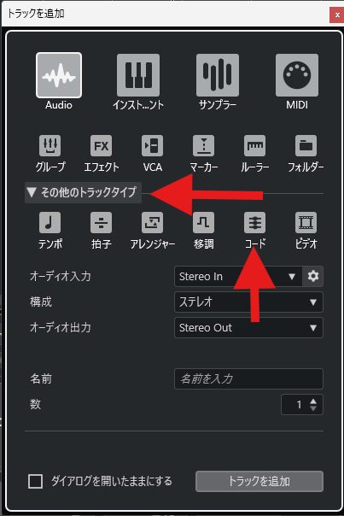This screenshot has width=344, height=516.
Task: Choose the Ruler track icon
Action: point(255,145)
